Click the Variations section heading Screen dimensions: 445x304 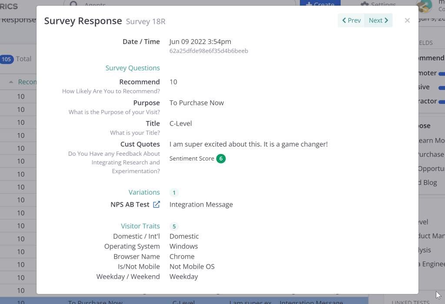click(x=144, y=192)
